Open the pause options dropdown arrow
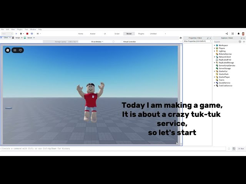Viewport: 246px width, 184px height. pyautogui.click(x=23, y=34)
